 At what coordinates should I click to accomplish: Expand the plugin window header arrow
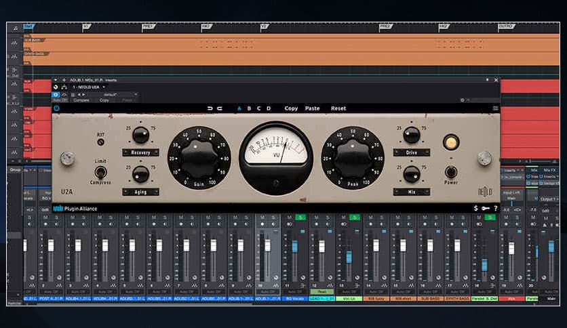pos(56,80)
